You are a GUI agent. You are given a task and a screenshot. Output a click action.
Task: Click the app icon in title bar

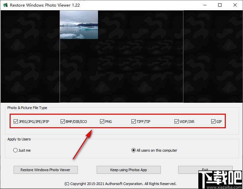pos(6,5)
